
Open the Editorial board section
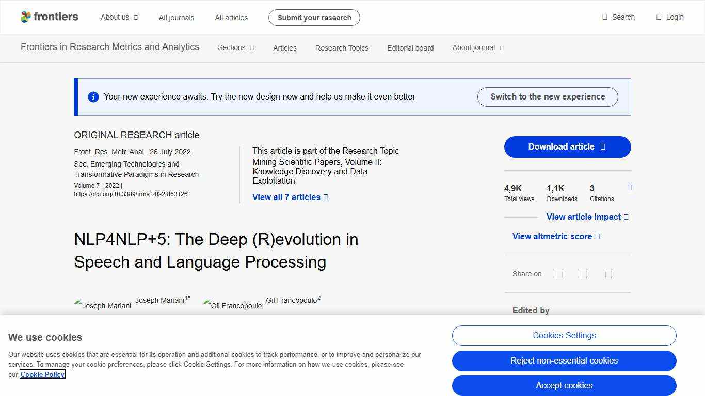[x=410, y=48]
